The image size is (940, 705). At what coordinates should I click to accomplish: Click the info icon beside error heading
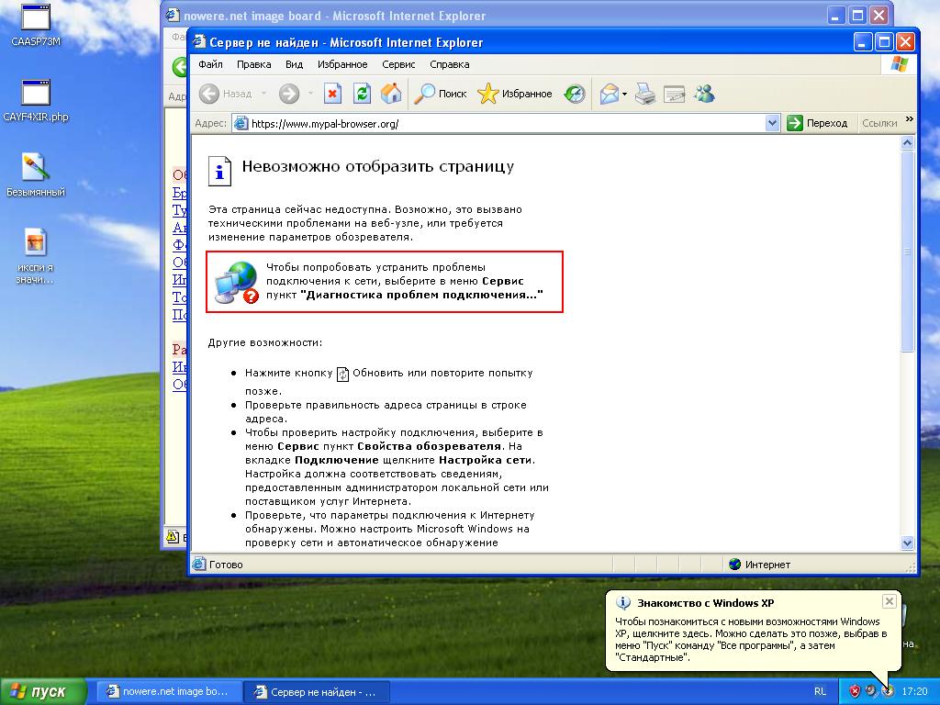(x=219, y=171)
